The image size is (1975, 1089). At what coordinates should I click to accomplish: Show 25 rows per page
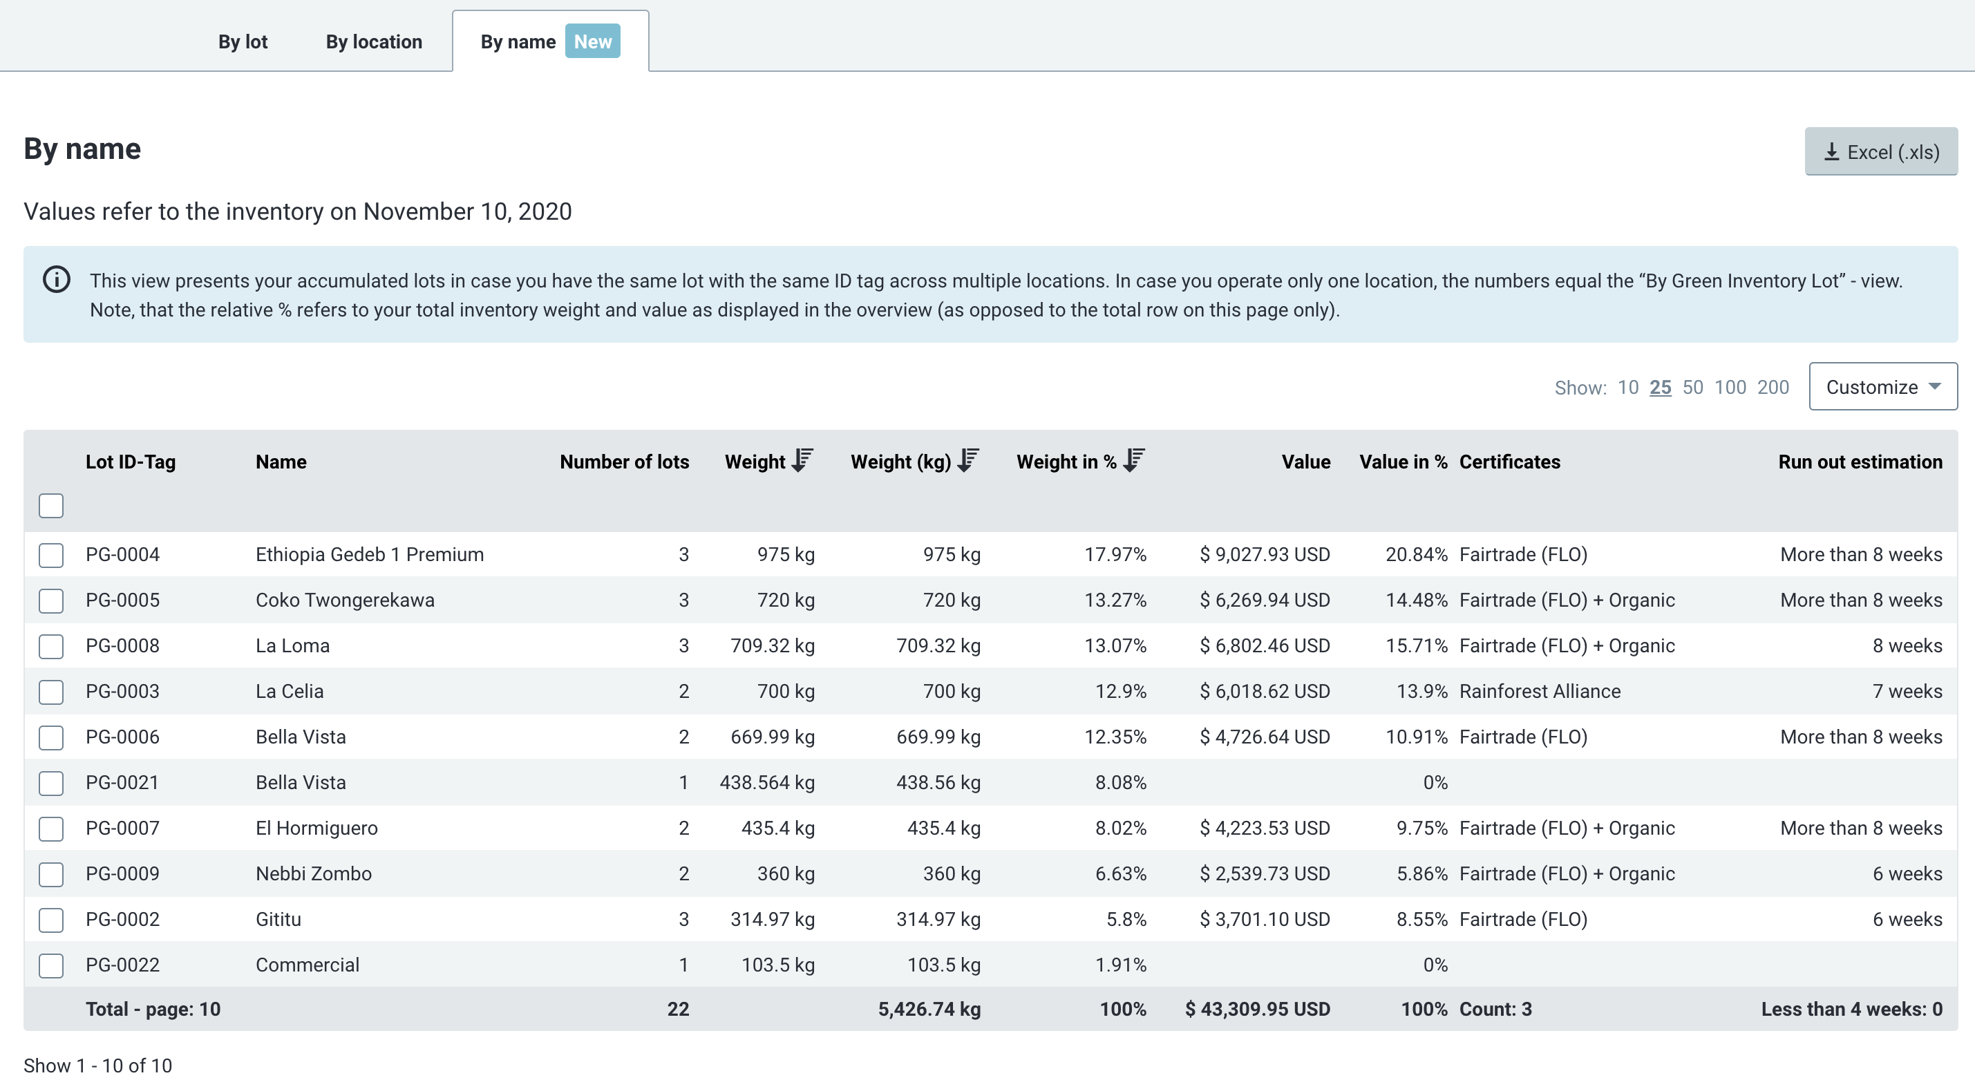point(1660,387)
